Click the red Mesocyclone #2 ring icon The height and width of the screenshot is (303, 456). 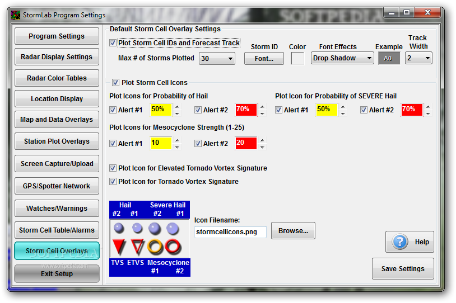(173, 247)
